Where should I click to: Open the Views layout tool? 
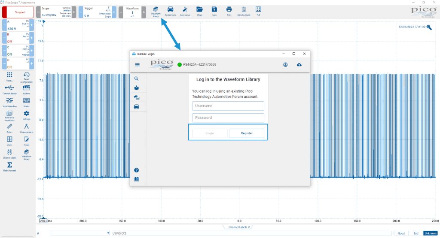[9, 141]
